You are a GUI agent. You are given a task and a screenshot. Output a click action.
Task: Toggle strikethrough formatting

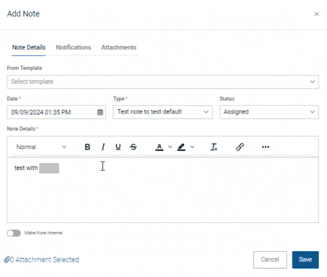(133, 147)
